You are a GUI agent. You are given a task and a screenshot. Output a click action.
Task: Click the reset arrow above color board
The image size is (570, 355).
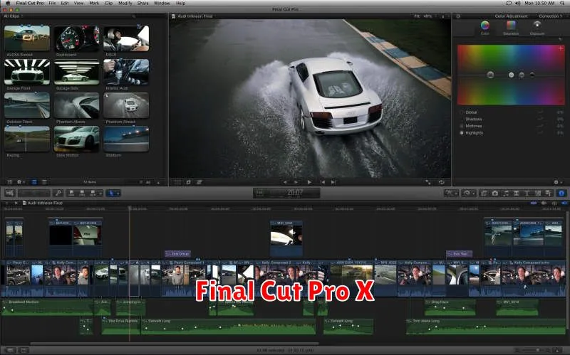pyautogui.click(x=560, y=39)
